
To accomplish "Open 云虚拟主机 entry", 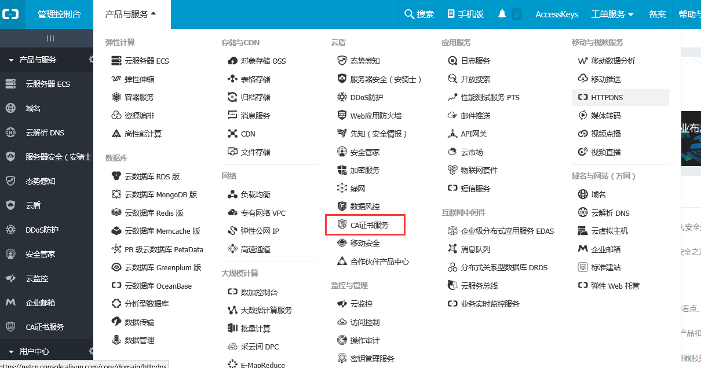I will tap(610, 231).
